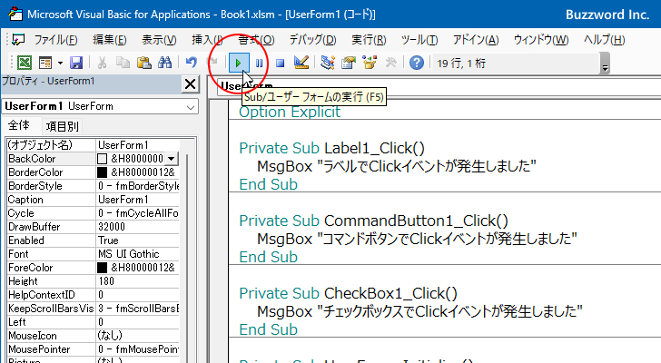Click the Caption value UserForm1 field
Viewport: 661px width, 363px height.
pos(137,200)
